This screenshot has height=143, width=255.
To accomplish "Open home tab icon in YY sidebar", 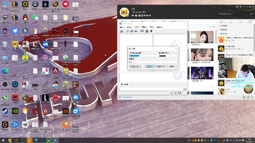I will click(222, 22).
